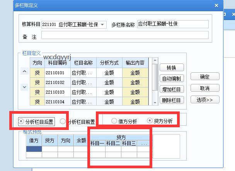Click the 自动编制 button
235x171 pixels.
172,79
